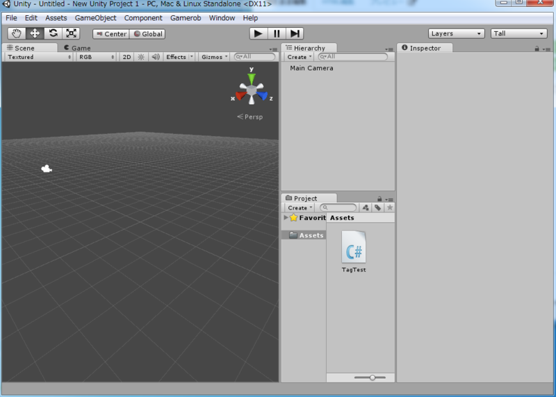Click the green Y axis gizmo cone
This screenshot has height=397, width=556.
coord(252,78)
